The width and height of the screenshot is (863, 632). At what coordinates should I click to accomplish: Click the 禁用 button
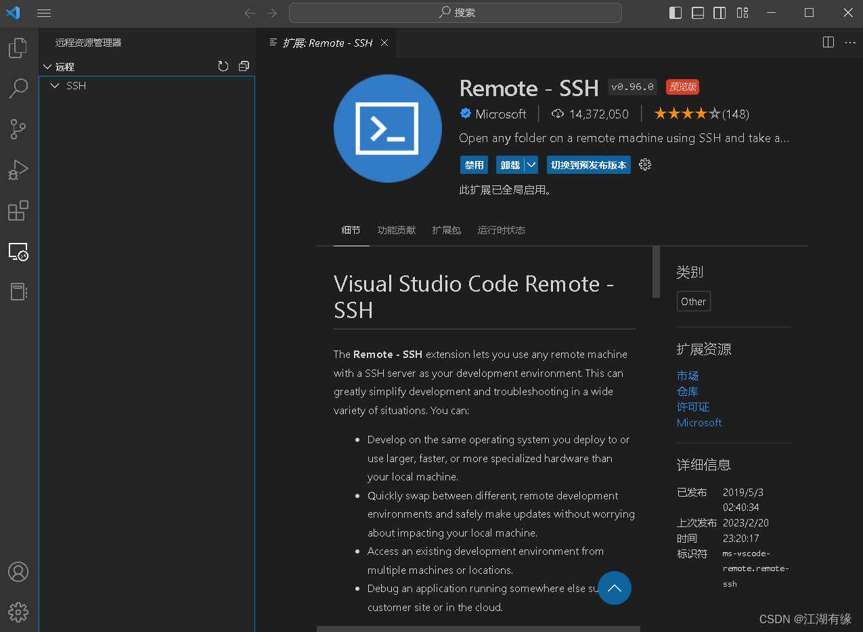[474, 165]
